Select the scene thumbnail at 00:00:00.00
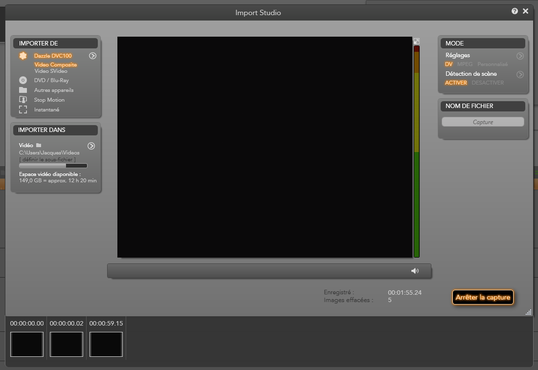The width and height of the screenshot is (538, 370). click(27, 344)
